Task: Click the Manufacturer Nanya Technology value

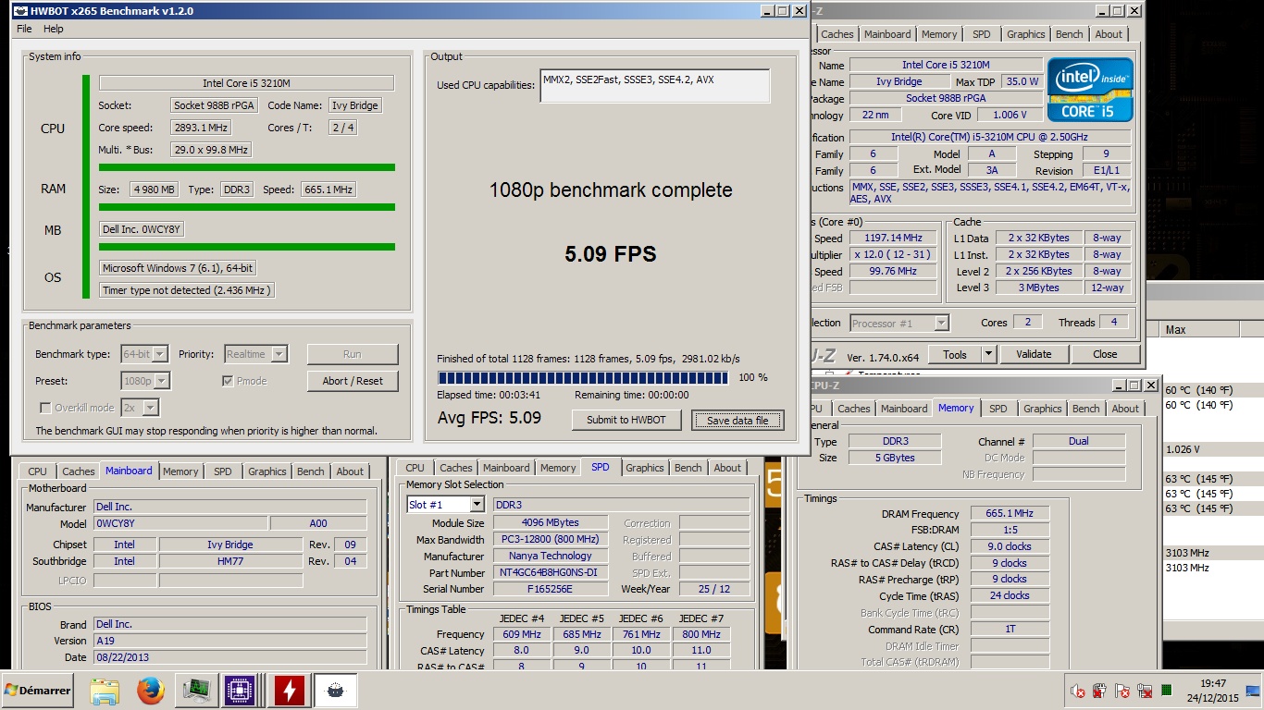Action: coord(550,557)
